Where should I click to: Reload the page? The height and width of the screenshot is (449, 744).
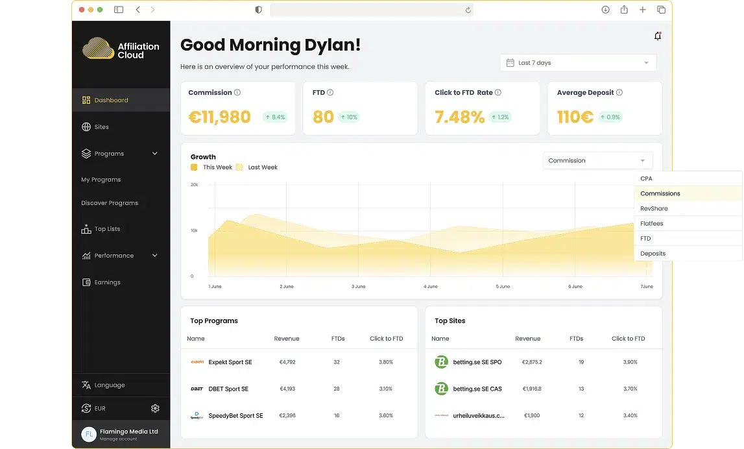tap(468, 10)
